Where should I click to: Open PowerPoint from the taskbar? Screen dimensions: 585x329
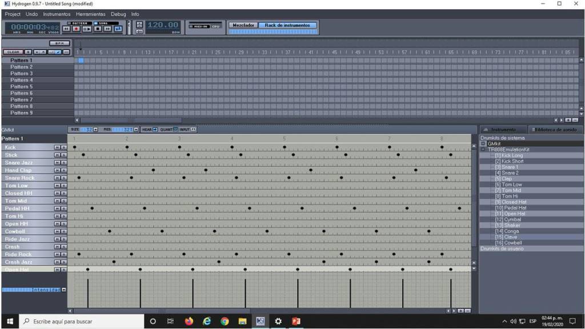click(x=296, y=322)
